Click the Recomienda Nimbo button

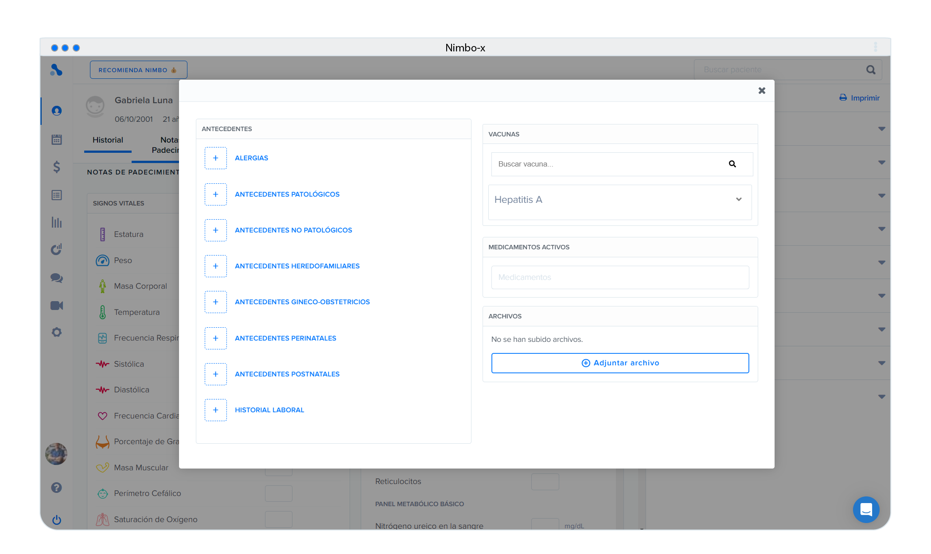coord(138,70)
